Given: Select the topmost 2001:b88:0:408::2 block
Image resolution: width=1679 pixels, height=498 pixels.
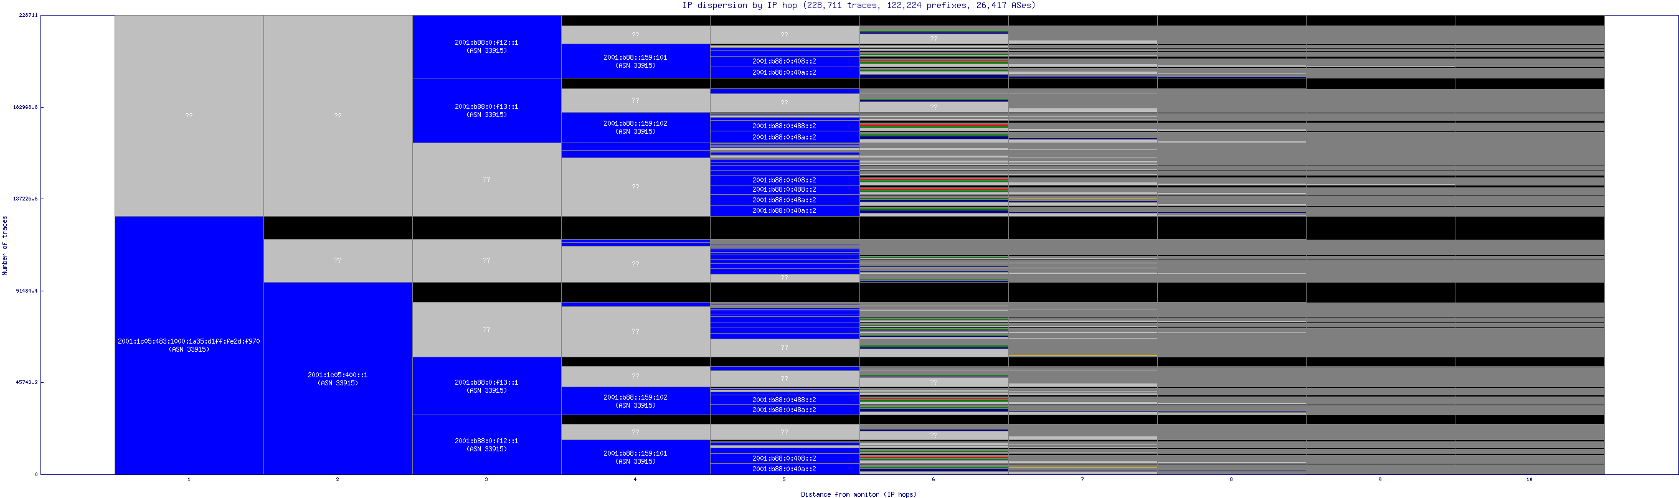Looking at the screenshot, I should pyautogui.click(x=785, y=61).
